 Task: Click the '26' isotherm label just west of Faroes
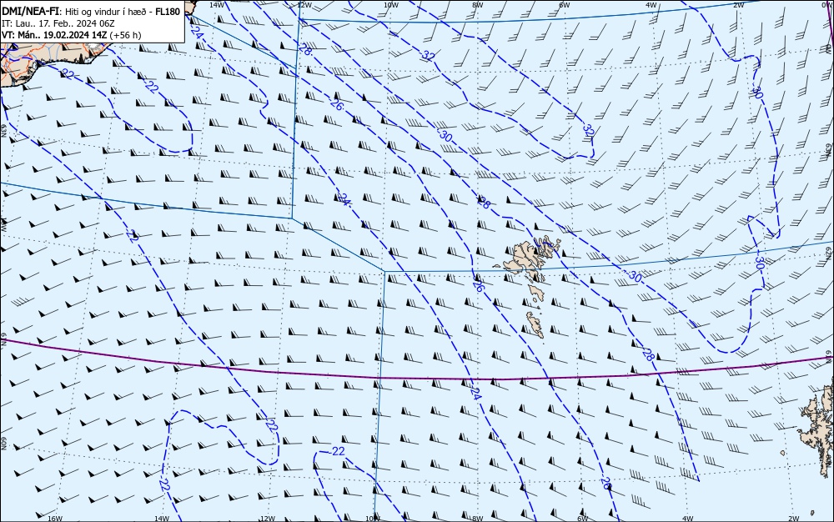[x=478, y=286]
